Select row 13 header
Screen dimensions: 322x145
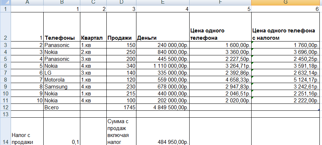(x=5, y=114)
